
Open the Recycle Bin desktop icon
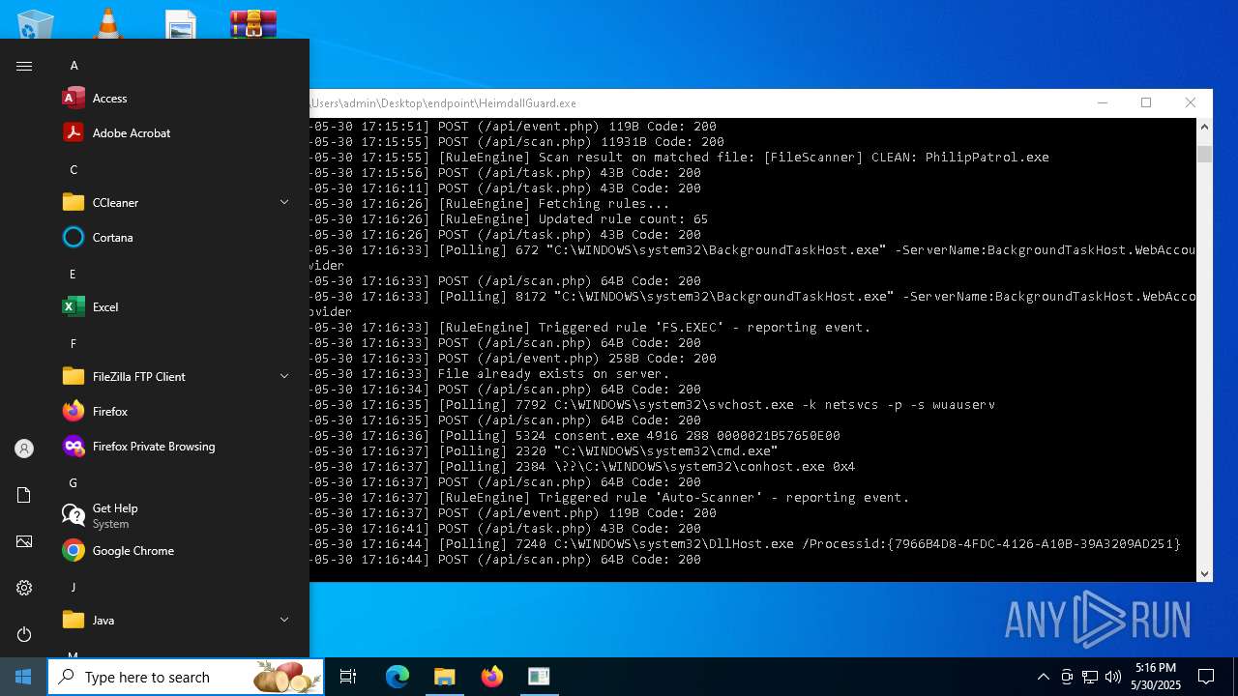36,23
